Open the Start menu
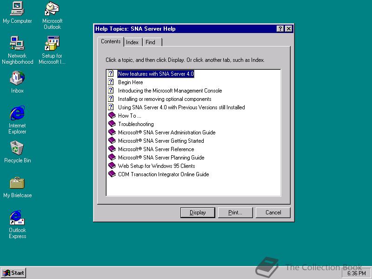372x279 pixels. 13,273
